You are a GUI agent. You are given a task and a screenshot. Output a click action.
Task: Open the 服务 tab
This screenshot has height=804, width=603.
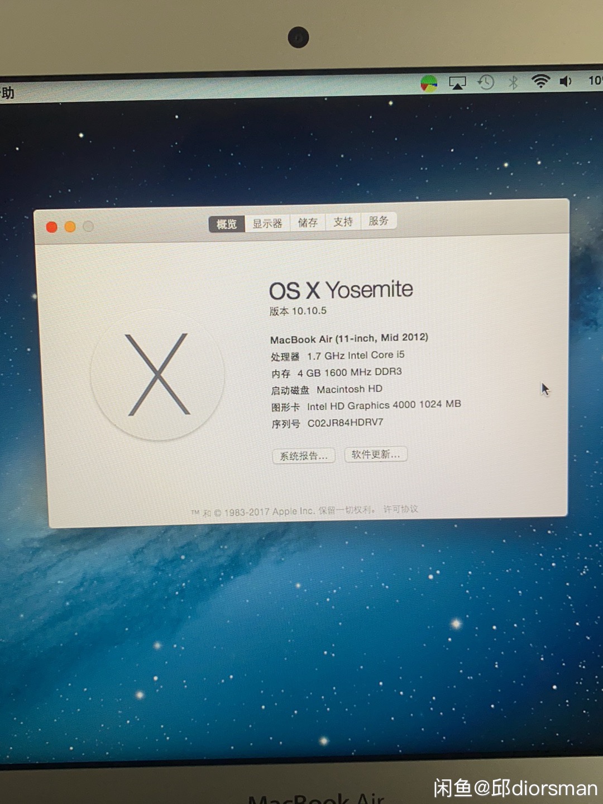tap(379, 221)
